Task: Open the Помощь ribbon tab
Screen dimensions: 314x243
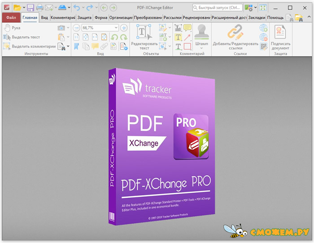Action: (x=275, y=17)
